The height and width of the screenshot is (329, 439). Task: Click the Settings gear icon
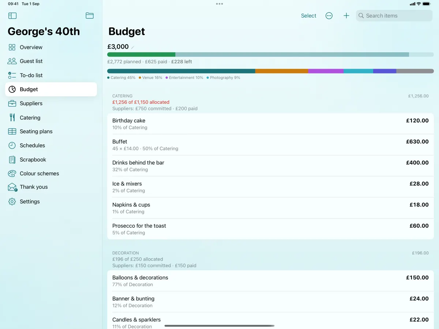tap(12, 201)
